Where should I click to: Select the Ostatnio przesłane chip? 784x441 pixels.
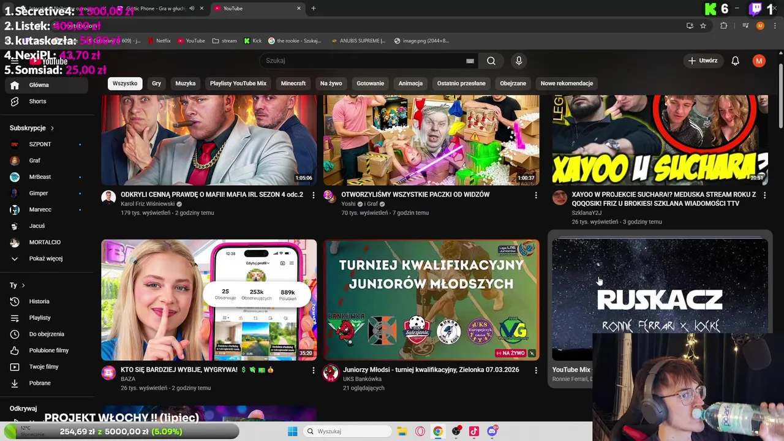coord(461,83)
